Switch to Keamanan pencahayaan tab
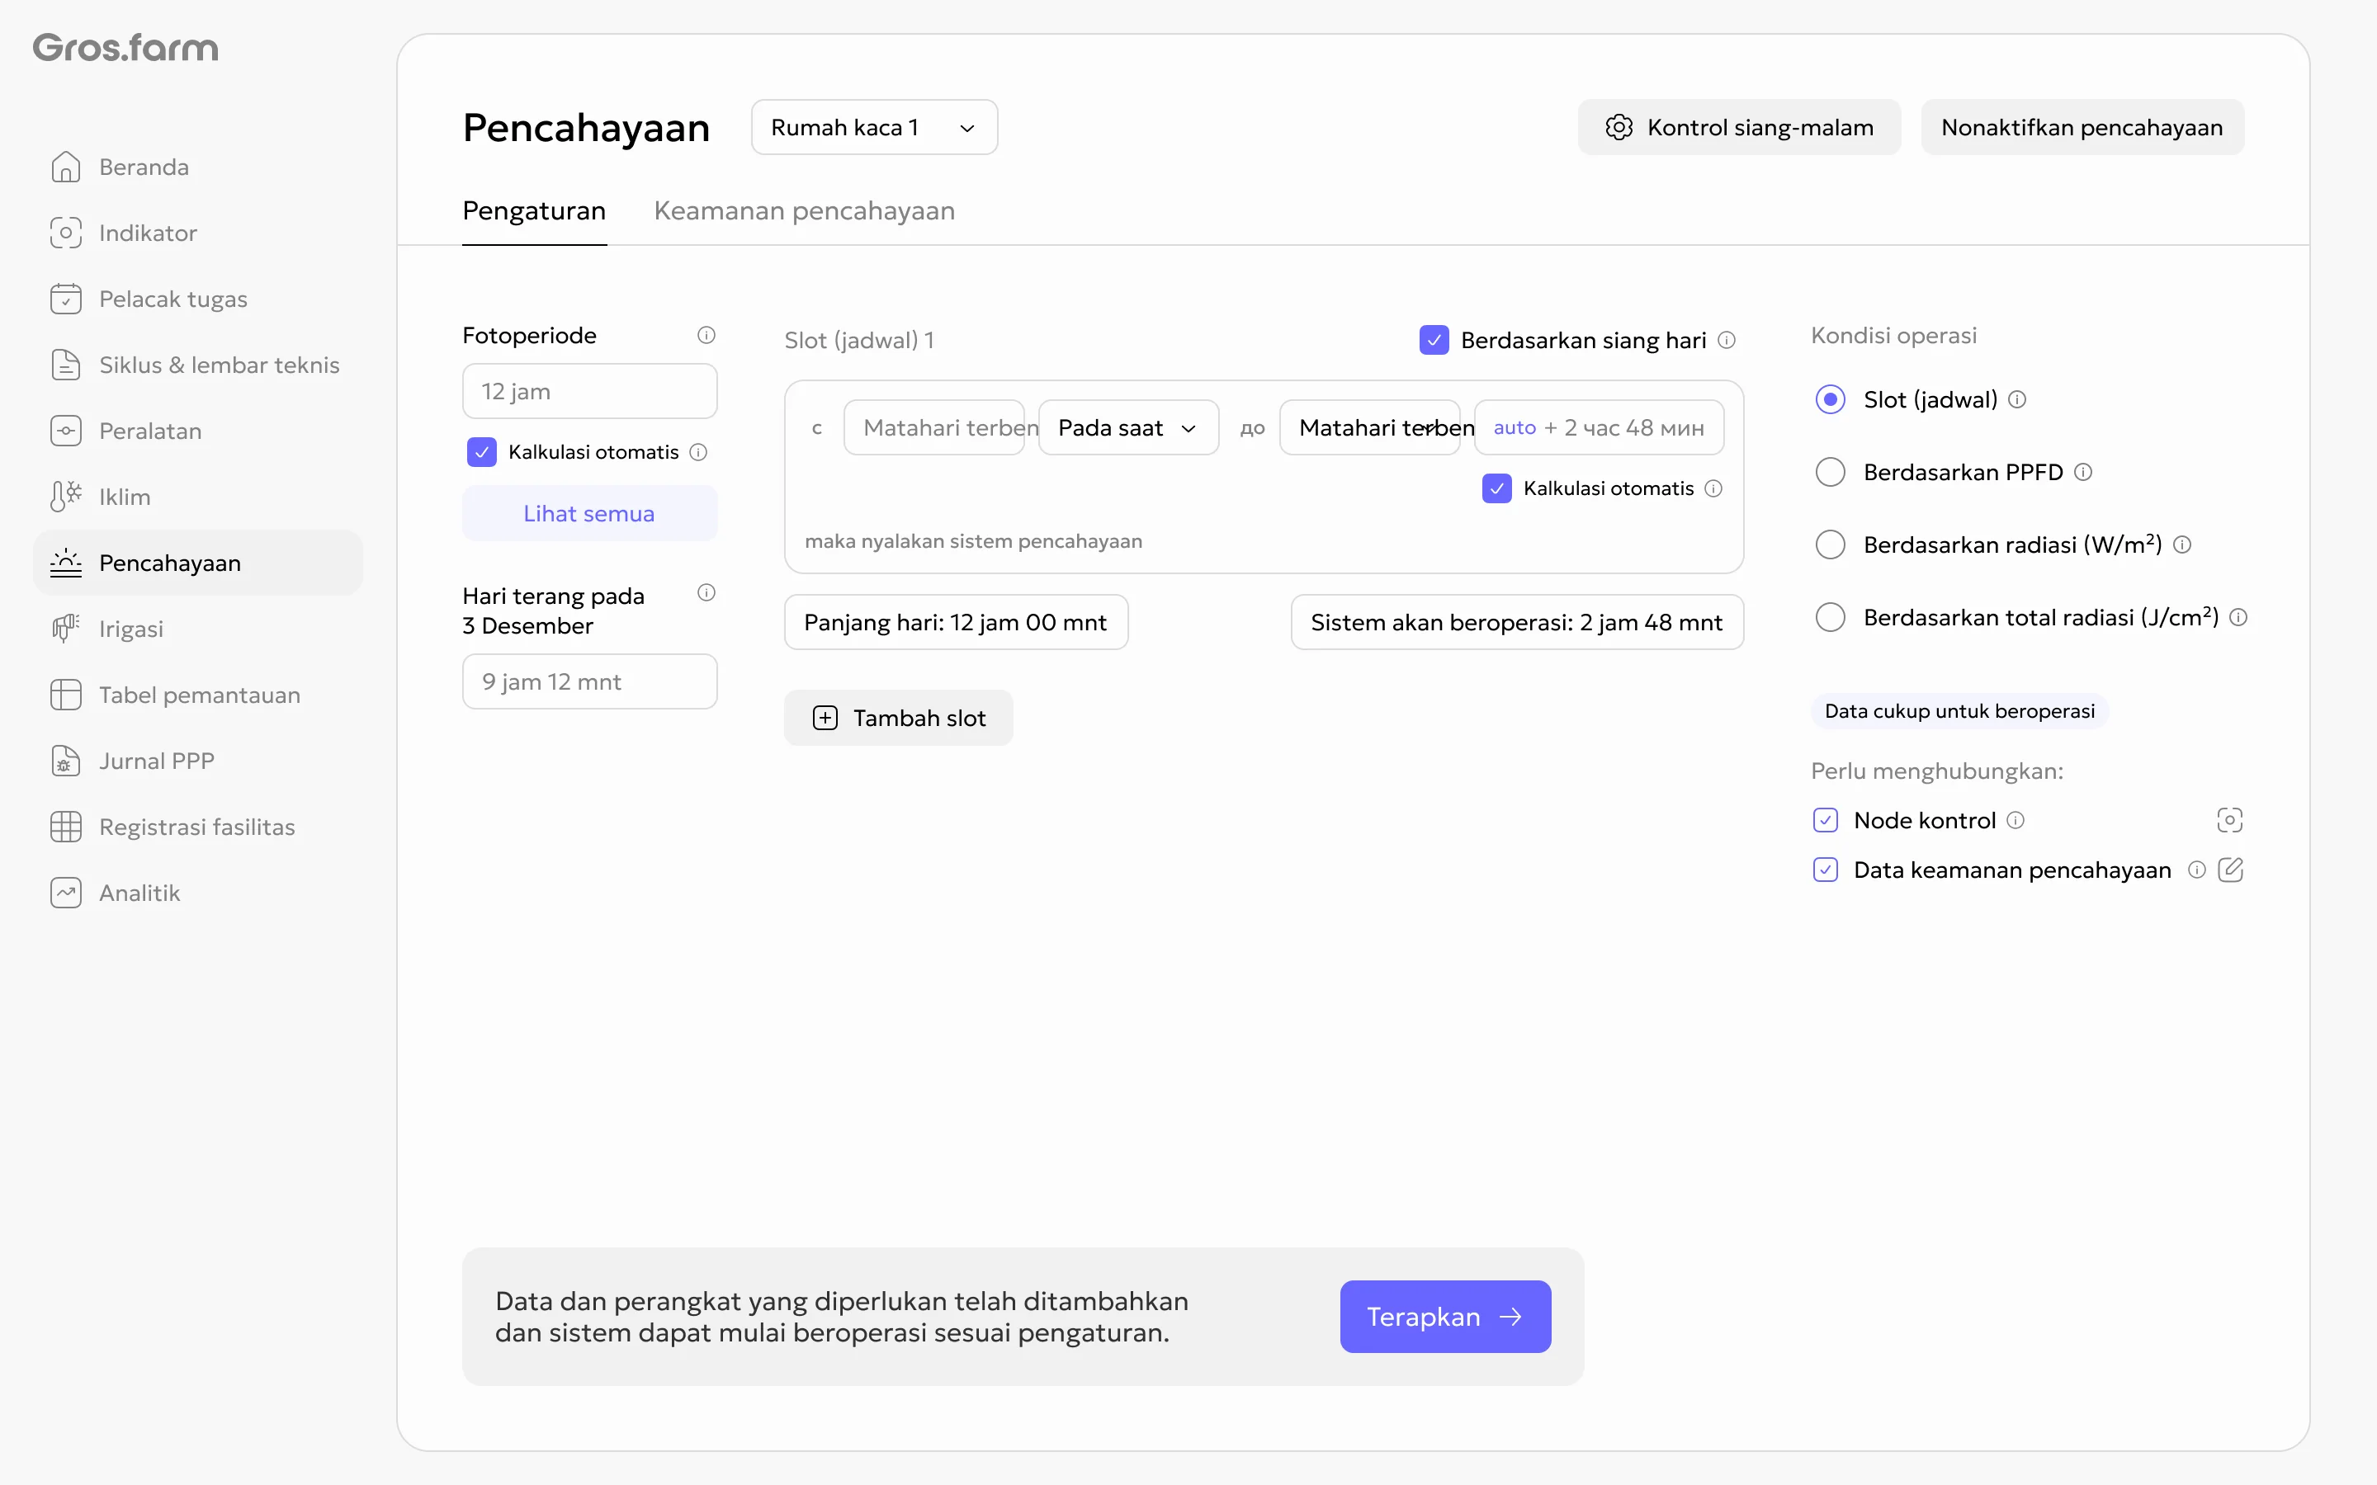 [805, 210]
